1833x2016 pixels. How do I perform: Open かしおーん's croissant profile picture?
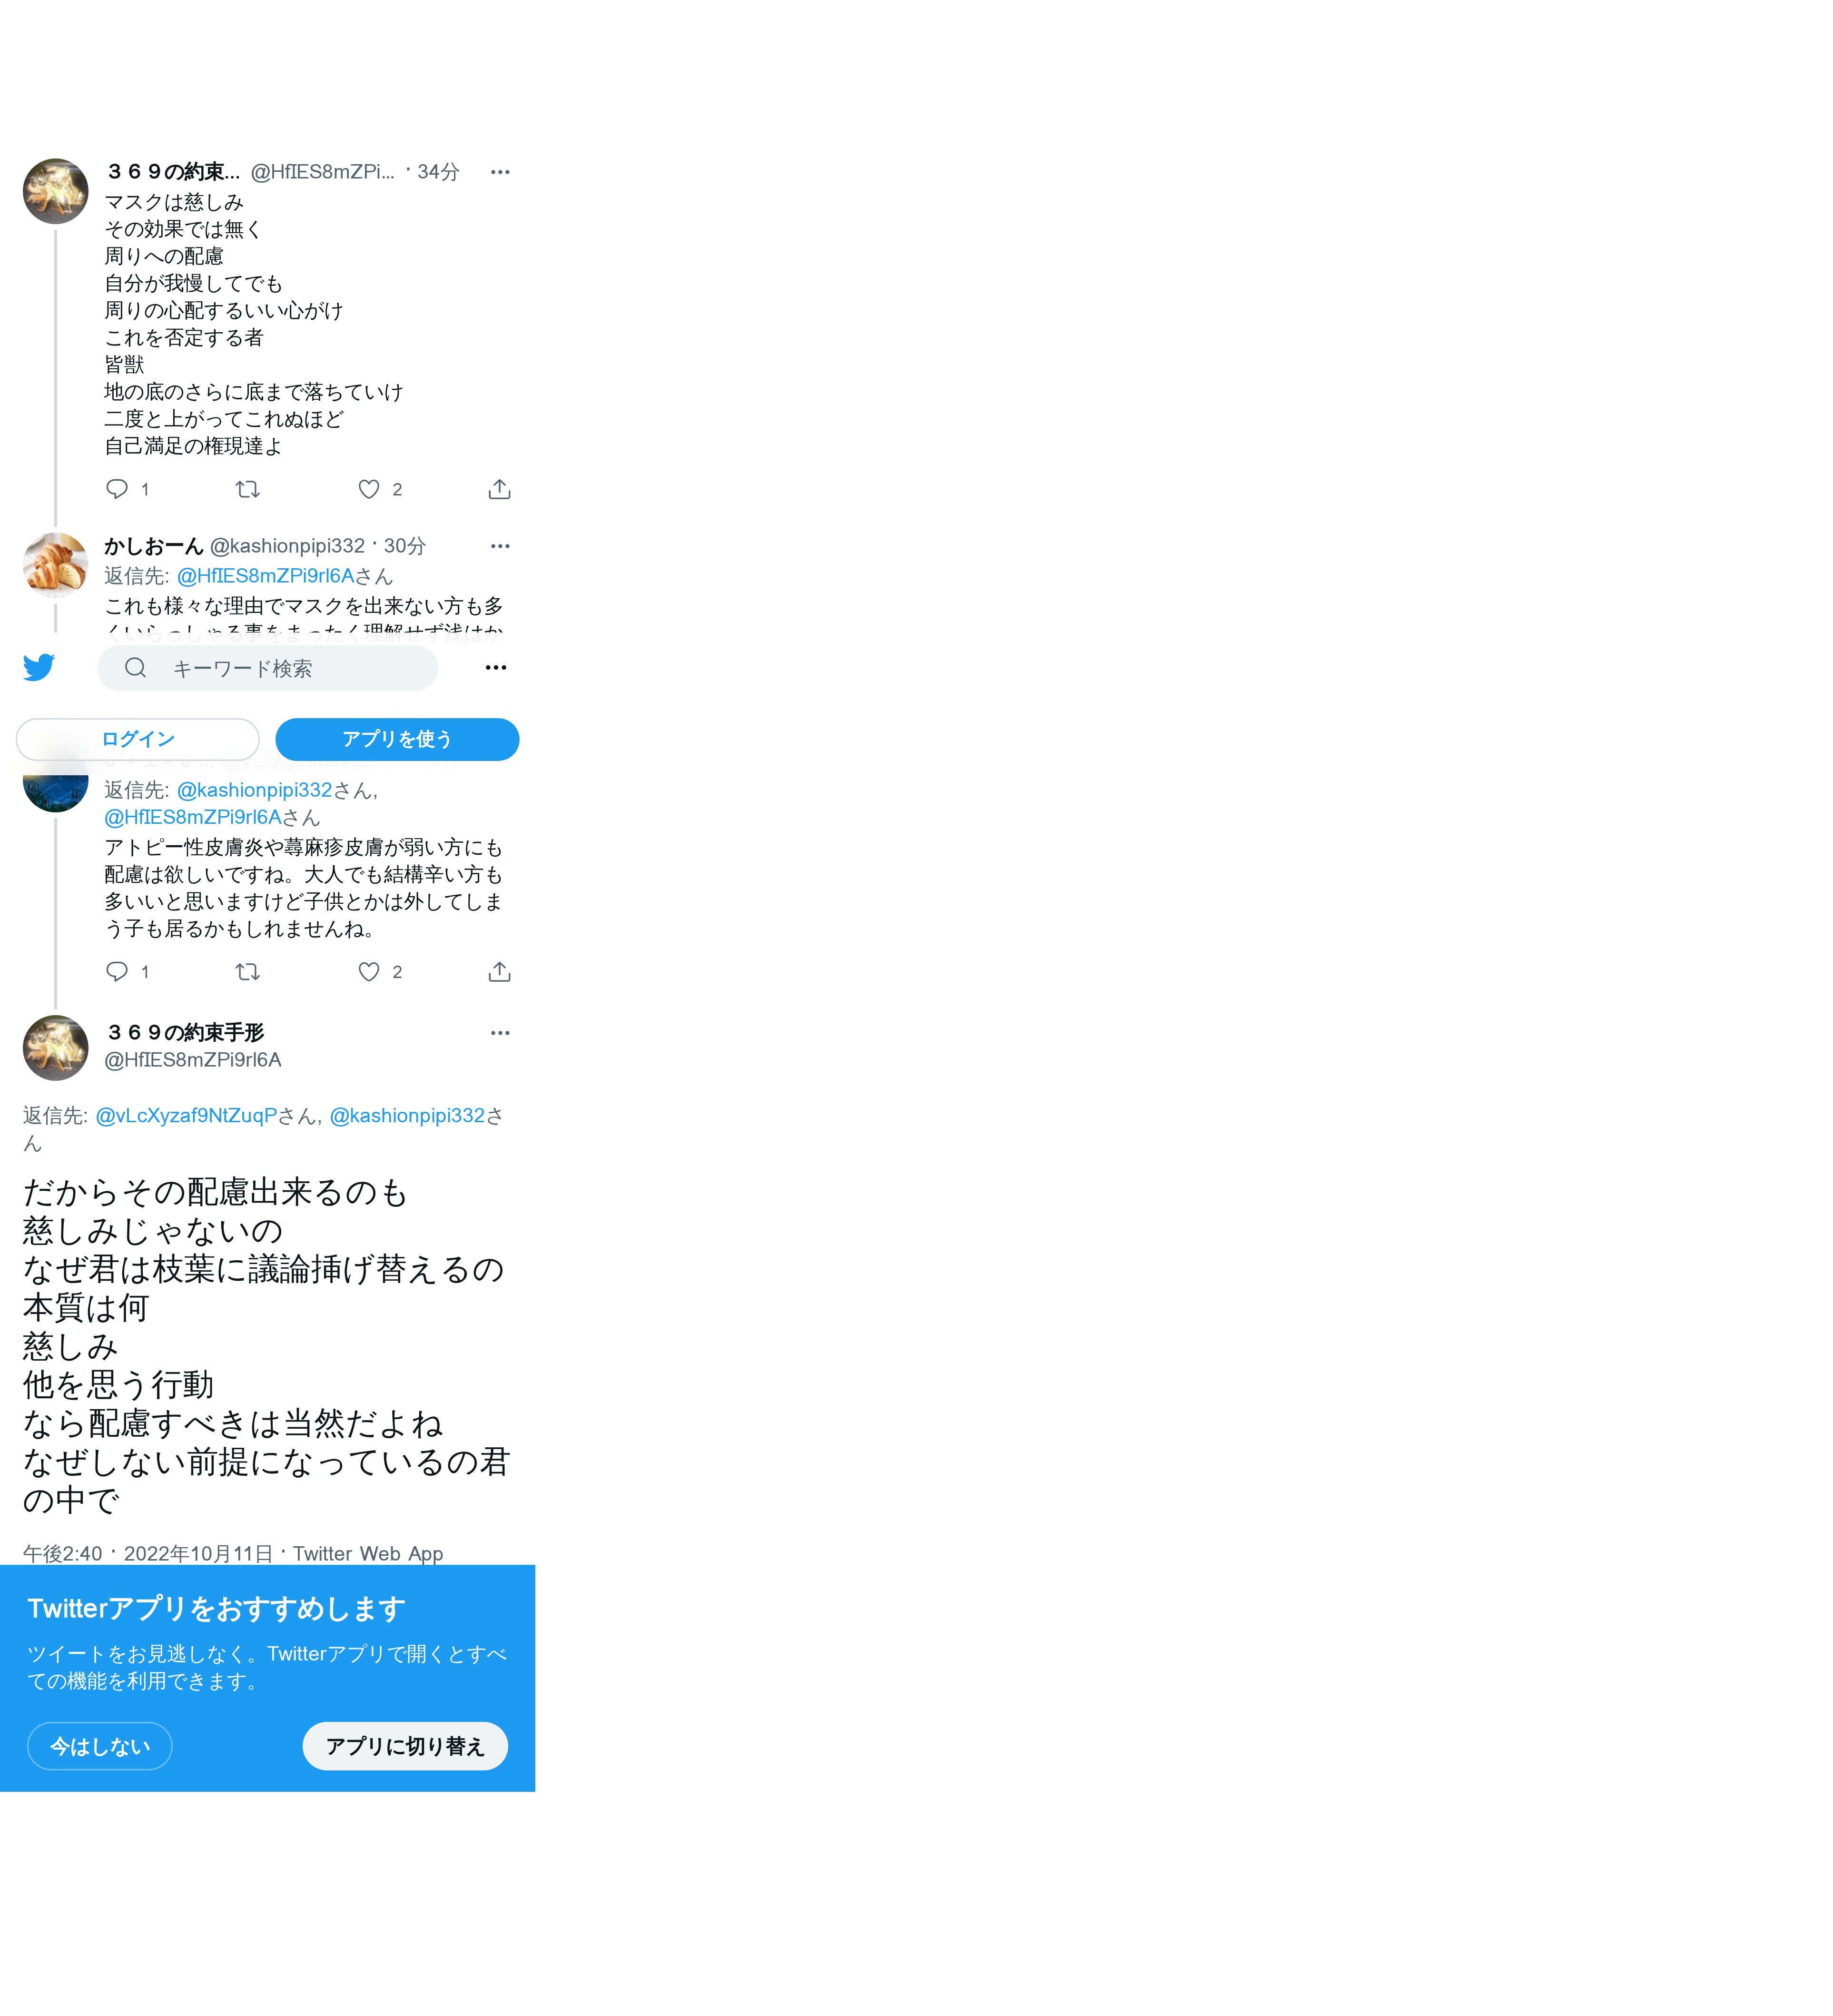(x=55, y=565)
